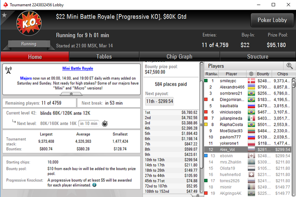296x197 pixels.
Task: Click the Mexico flag beside julianpineda
Action: click(x=251, y=118)
